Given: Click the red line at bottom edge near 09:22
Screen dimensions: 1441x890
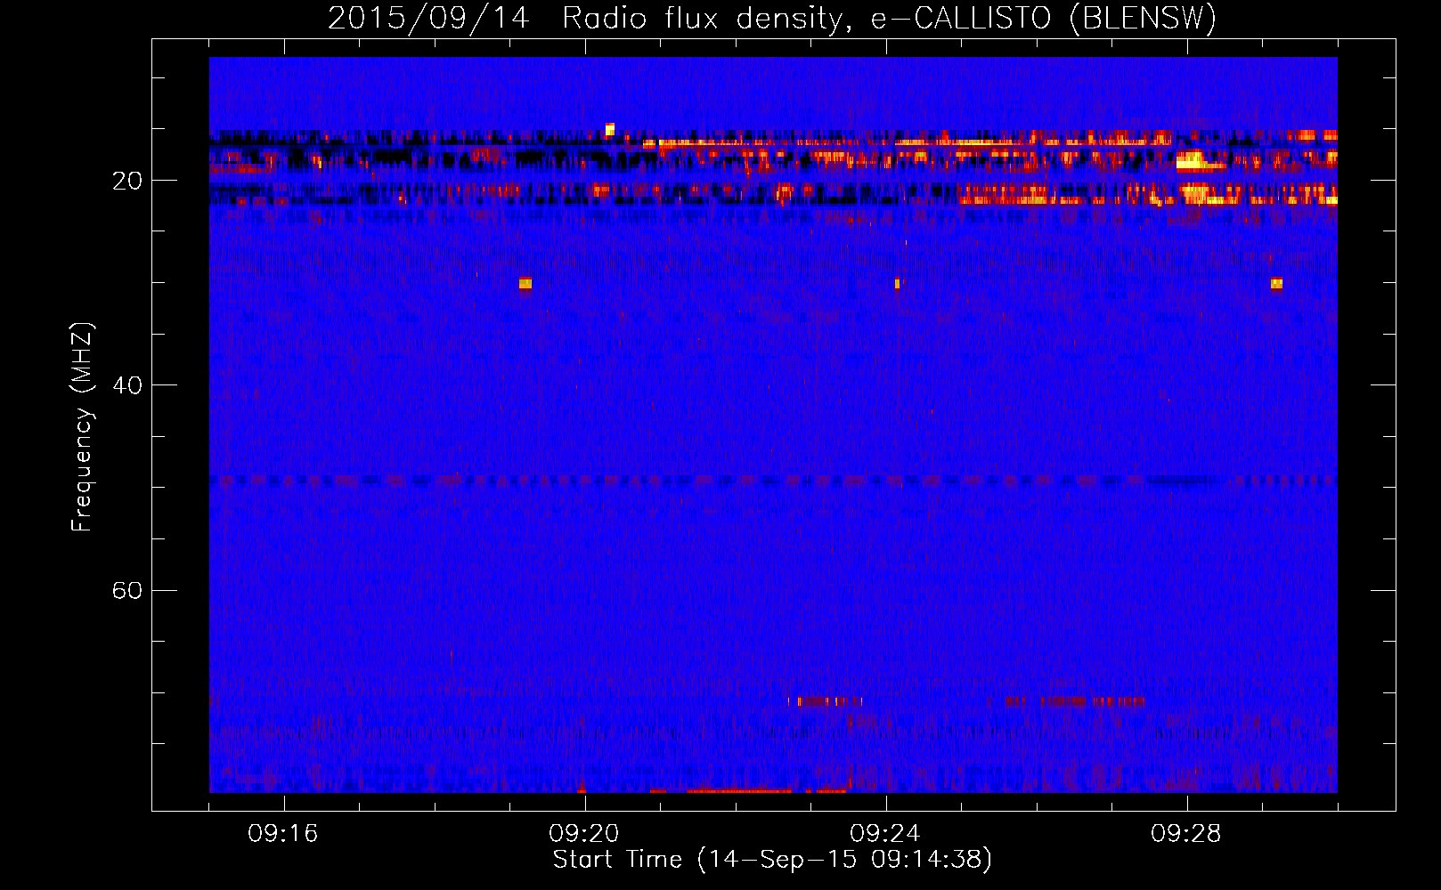Looking at the screenshot, I should tap(739, 790).
